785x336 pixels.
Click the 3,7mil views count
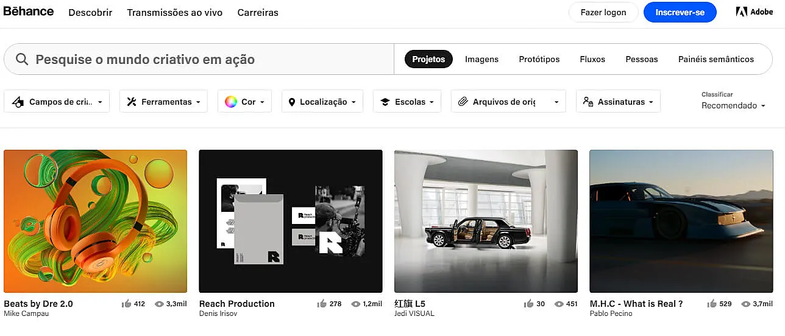pyautogui.click(x=763, y=304)
